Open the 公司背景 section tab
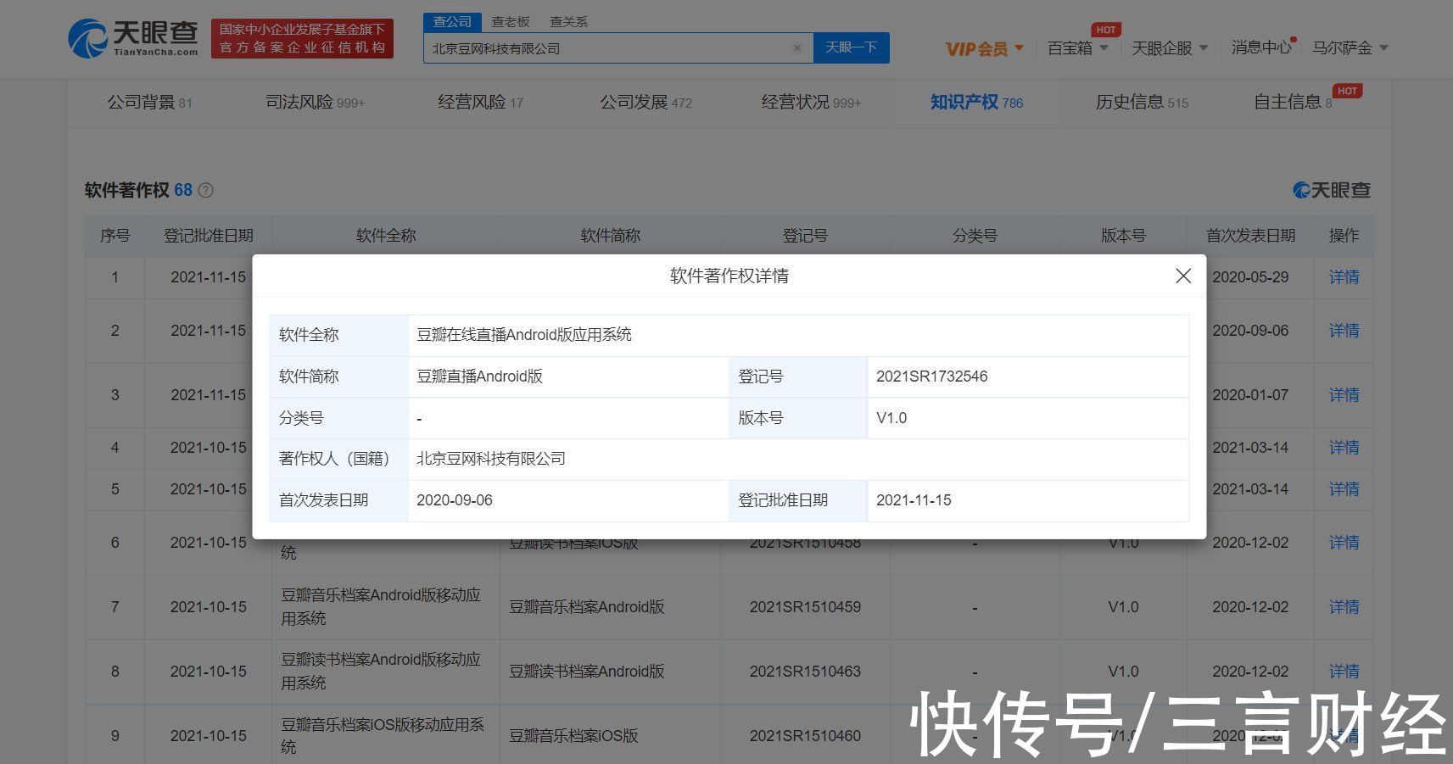The height and width of the screenshot is (764, 1453). click(149, 103)
